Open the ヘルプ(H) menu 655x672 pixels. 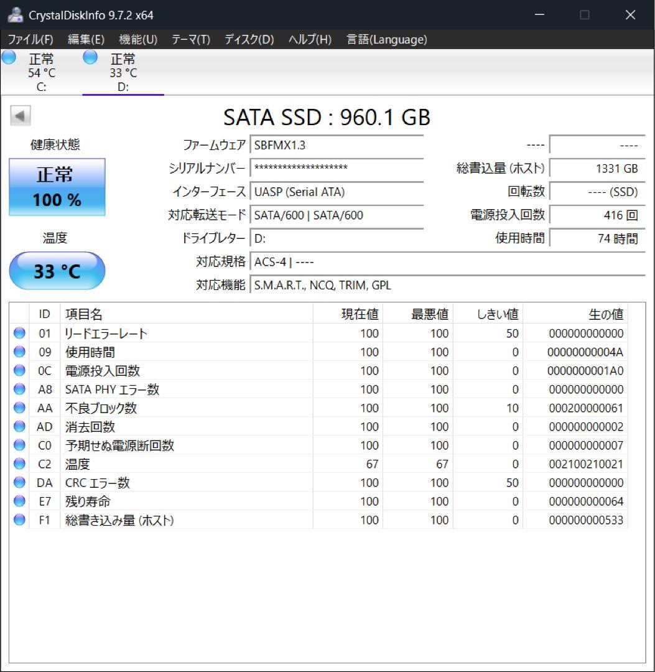click(309, 39)
